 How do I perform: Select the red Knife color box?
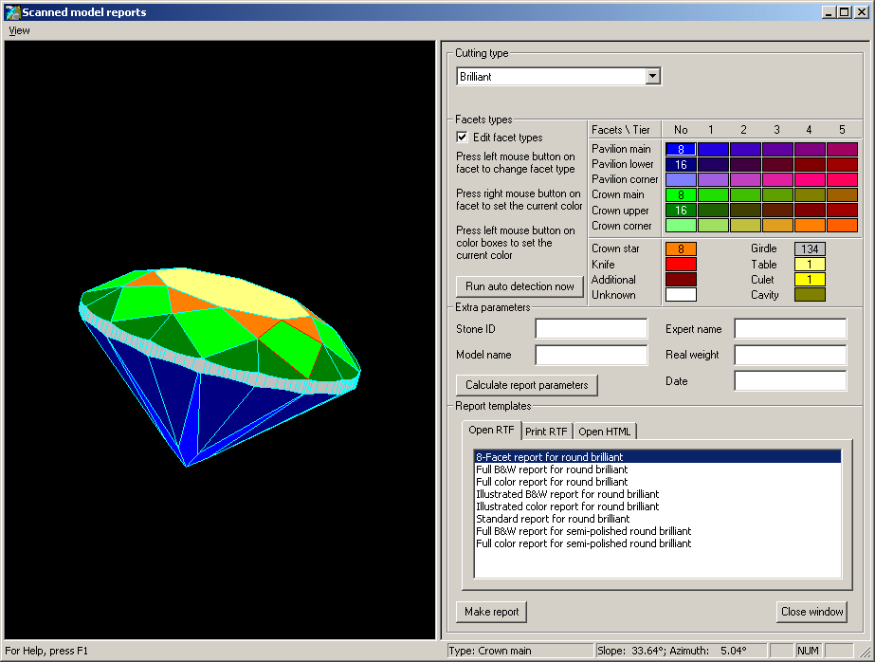681,265
